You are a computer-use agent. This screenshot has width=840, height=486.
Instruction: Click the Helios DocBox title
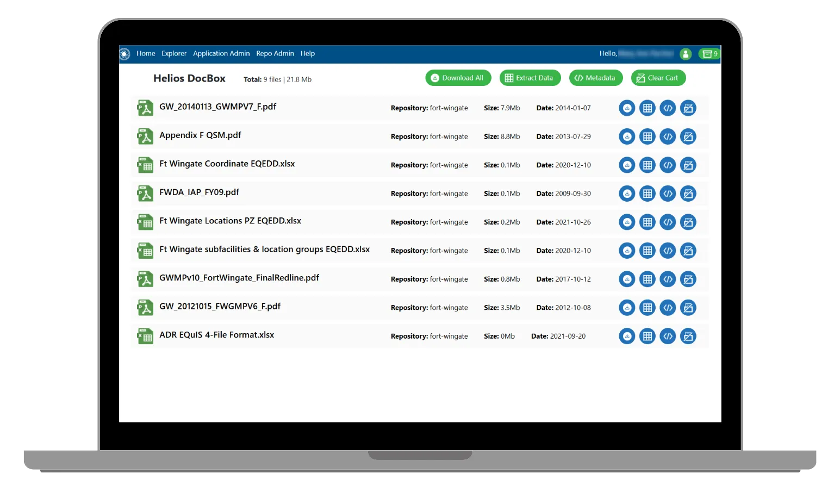(189, 78)
